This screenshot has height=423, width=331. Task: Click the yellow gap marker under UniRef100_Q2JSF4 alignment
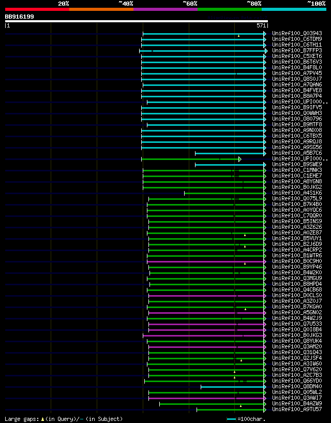[x=241, y=360]
